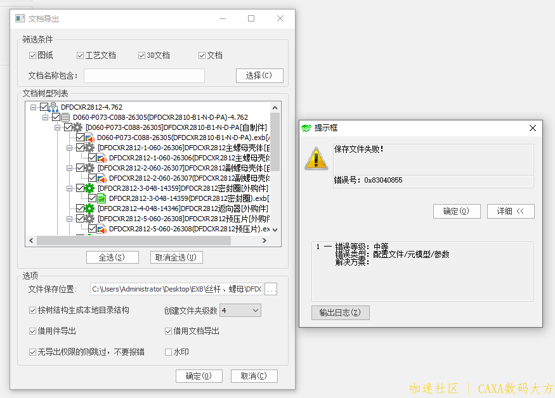Uncheck checkbox of DFDCR2812返向器[外购件] row

click(80, 209)
